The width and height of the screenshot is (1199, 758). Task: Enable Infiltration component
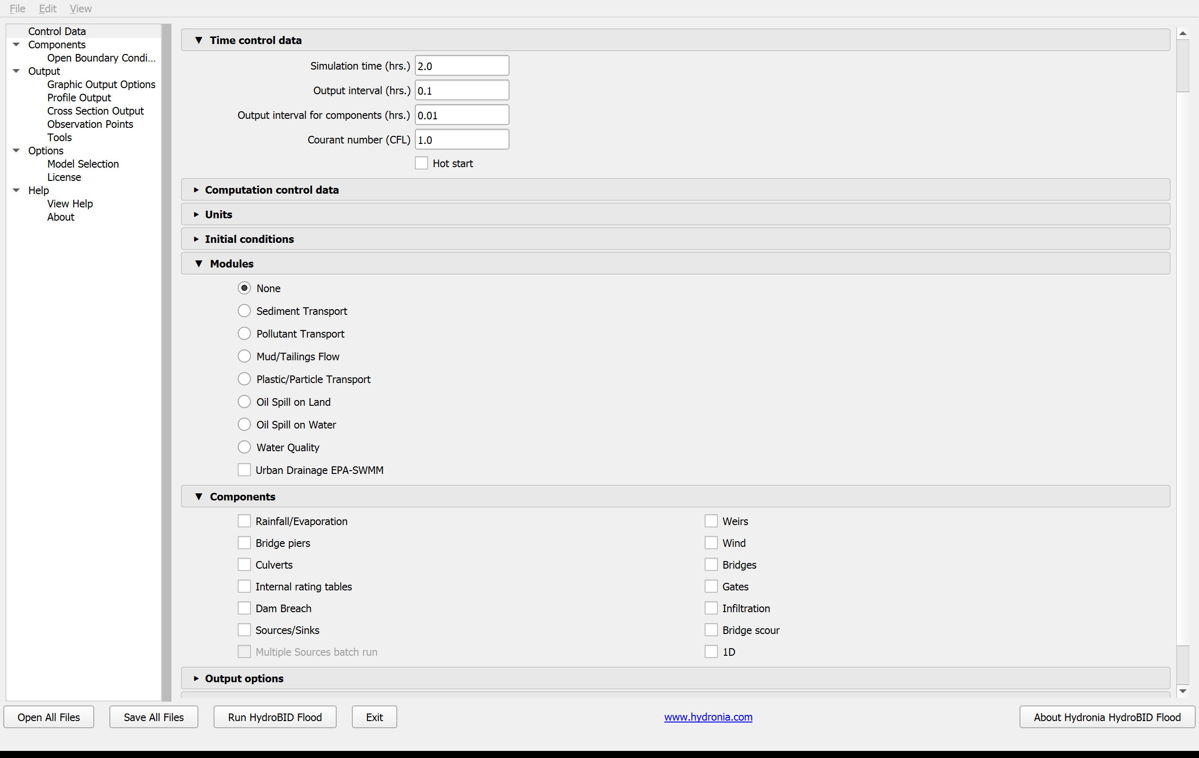click(711, 608)
